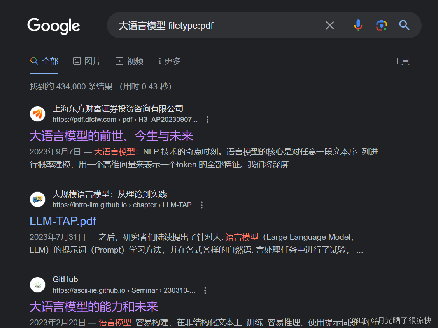Select the 全部 results tab
The height and width of the screenshot is (328, 438).
coord(44,61)
